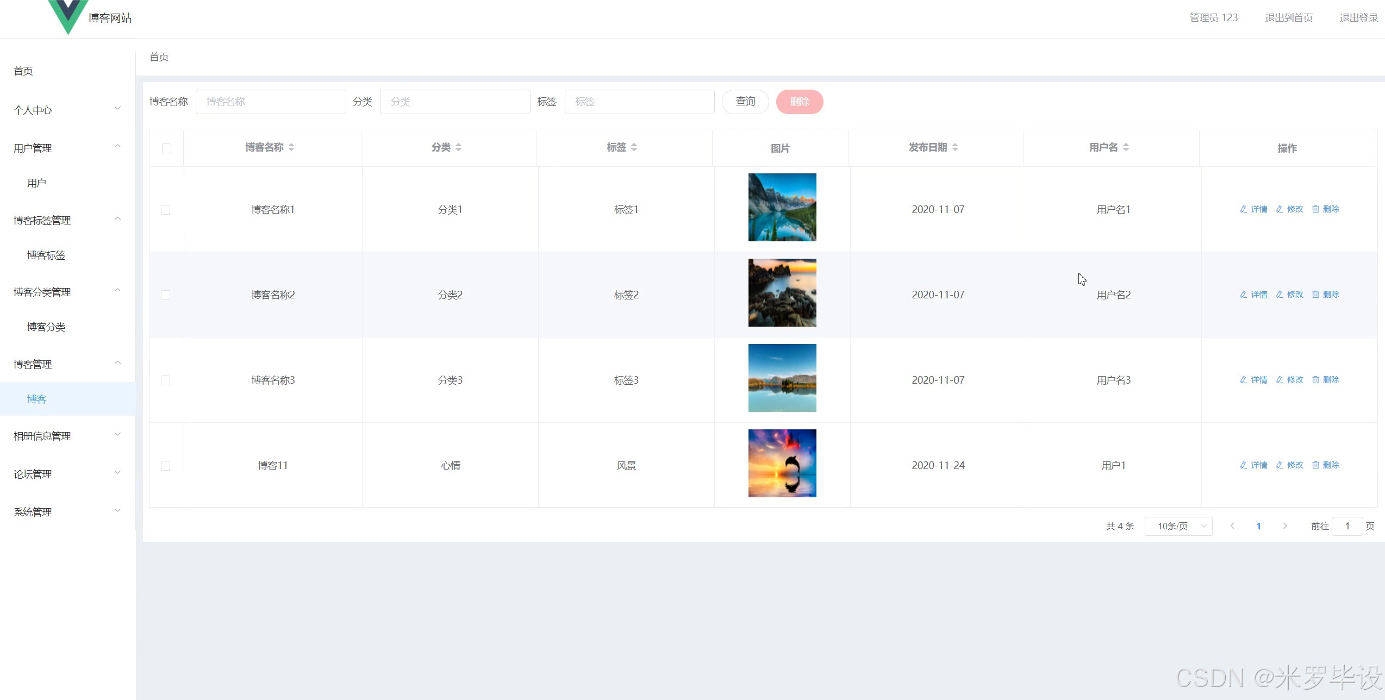Viewport: 1385px width, 700px height.
Task: Click the 博客名称 search input field
Action: (x=271, y=102)
